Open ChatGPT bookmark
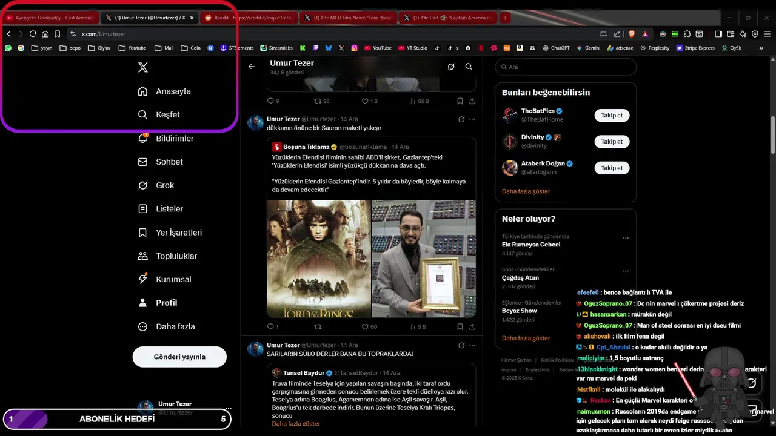The height and width of the screenshot is (436, 776). (556, 48)
